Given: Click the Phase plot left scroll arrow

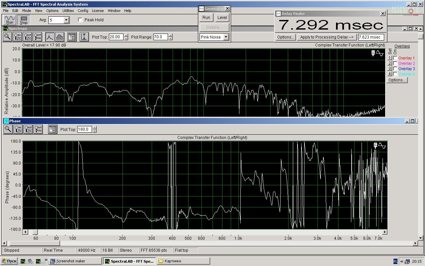Looking at the screenshot, I should coord(25,232).
